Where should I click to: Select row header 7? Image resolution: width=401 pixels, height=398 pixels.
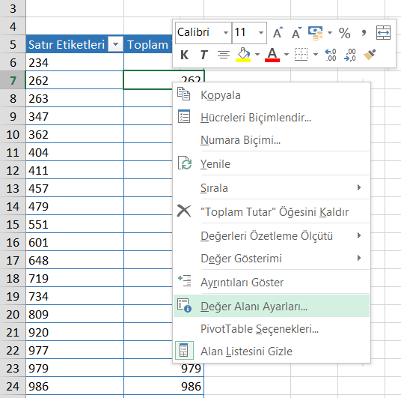[13, 80]
